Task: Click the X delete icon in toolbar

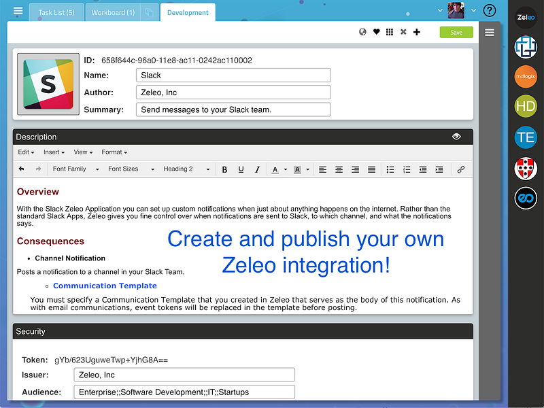Action: (403, 32)
